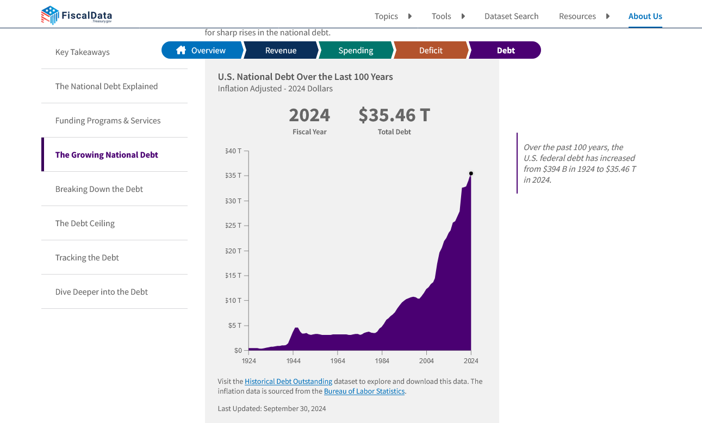Viewport: 702px width, 423px height.
Task: Open Dive Deeper into the Debt
Action: 102,292
